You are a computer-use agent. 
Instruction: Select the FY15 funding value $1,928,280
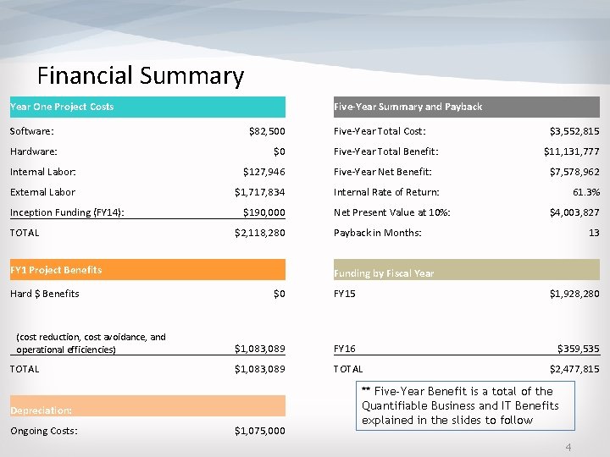click(574, 294)
